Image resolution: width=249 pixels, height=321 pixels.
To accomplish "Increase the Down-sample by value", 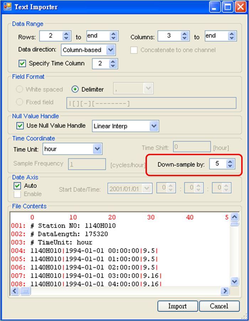I will [230, 162].
